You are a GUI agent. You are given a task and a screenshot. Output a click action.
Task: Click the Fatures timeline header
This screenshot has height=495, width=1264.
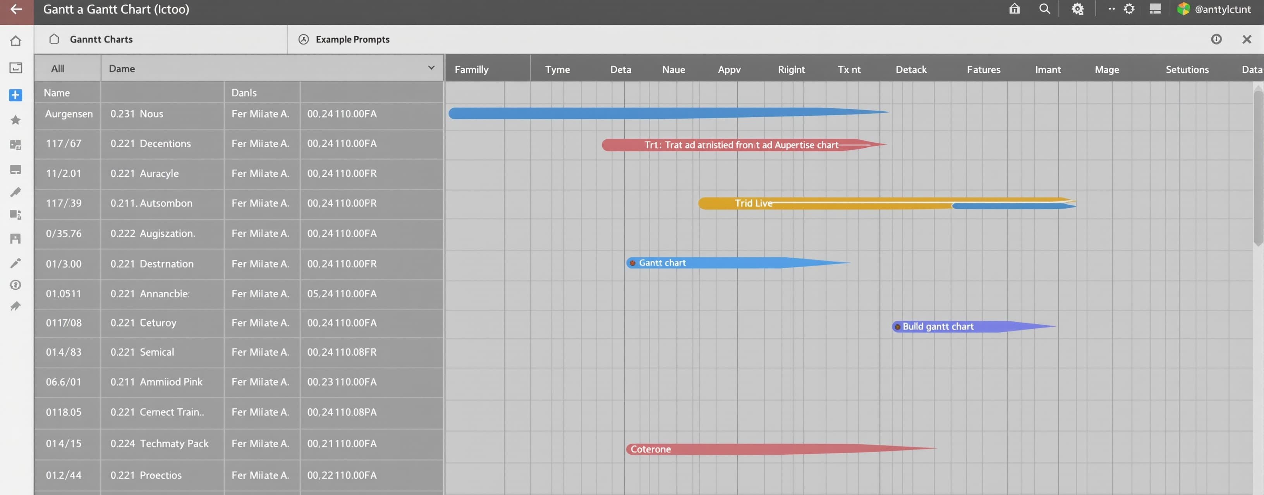coord(983,70)
